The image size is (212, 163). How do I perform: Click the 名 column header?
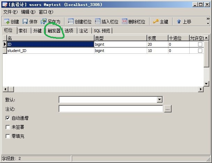(51, 38)
